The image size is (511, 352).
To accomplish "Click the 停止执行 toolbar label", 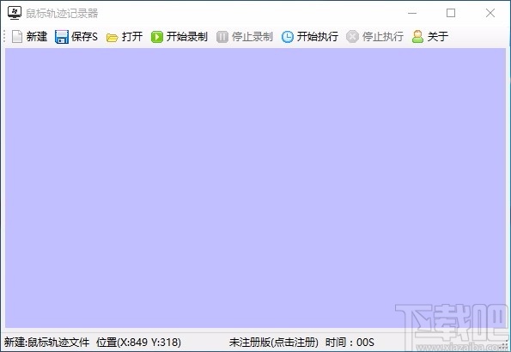I will 382,37.
